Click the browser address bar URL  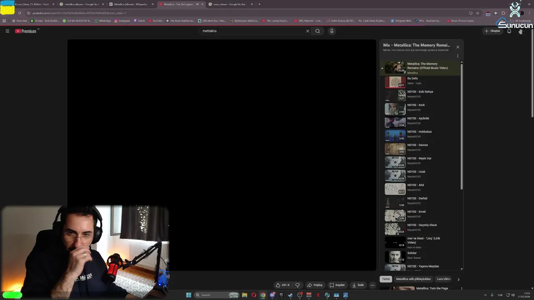point(79,13)
